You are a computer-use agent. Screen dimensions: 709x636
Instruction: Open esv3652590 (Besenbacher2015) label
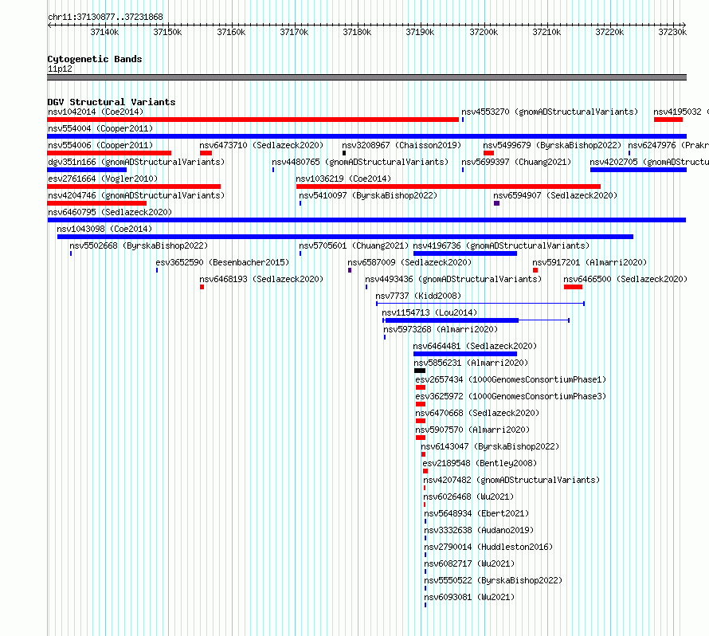pyautogui.click(x=222, y=262)
